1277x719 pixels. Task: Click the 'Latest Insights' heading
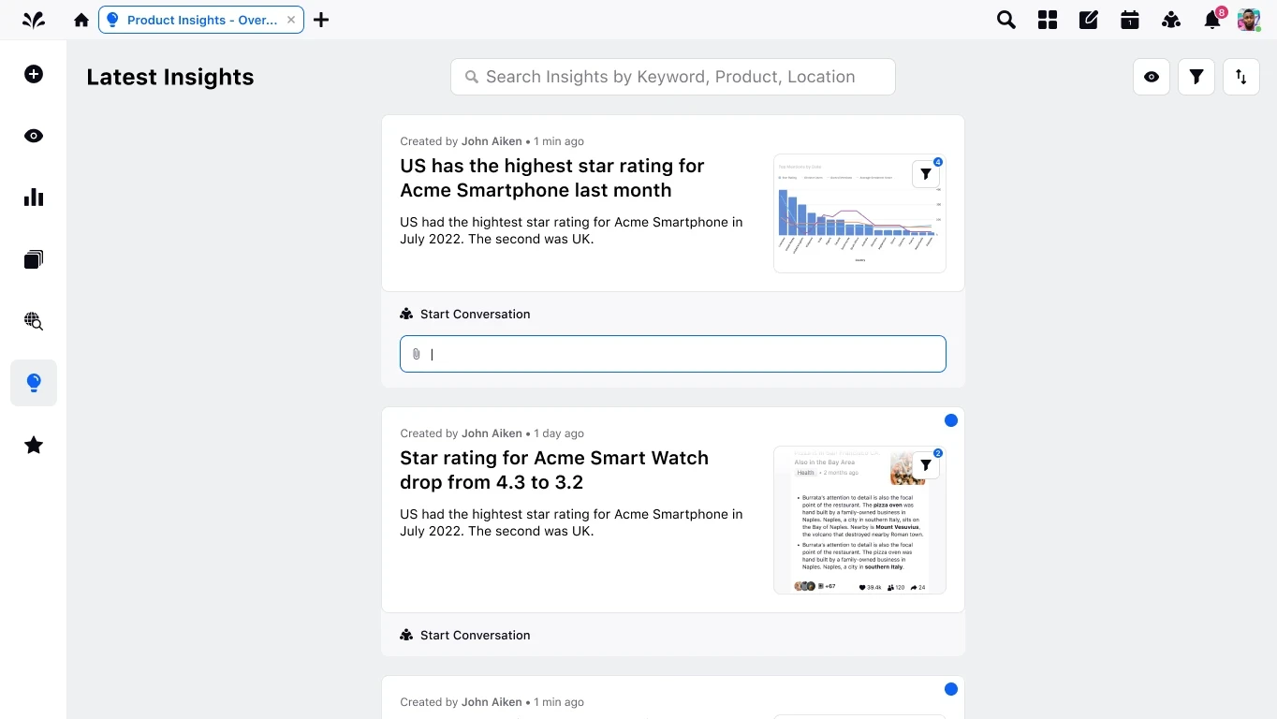coord(170,77)
